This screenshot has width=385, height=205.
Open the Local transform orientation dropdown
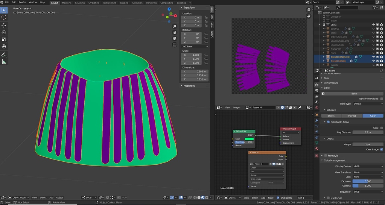(89, 197)
